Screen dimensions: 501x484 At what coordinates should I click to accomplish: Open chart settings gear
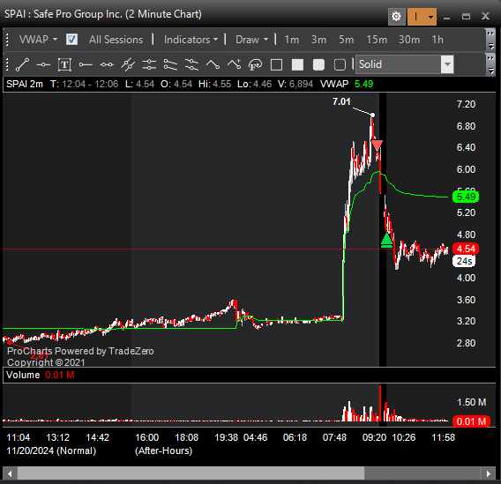[396, 16]
